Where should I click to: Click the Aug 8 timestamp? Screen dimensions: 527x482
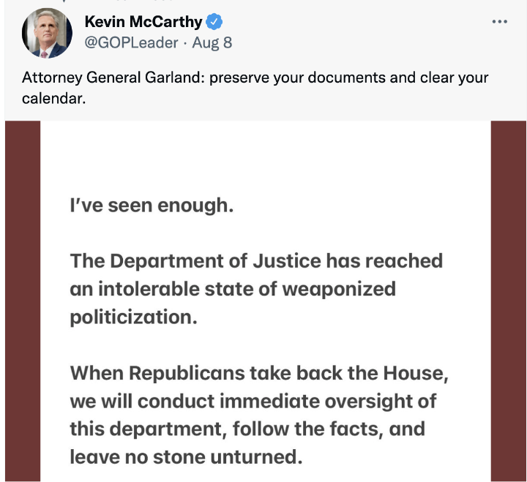[x=212, y=43]
